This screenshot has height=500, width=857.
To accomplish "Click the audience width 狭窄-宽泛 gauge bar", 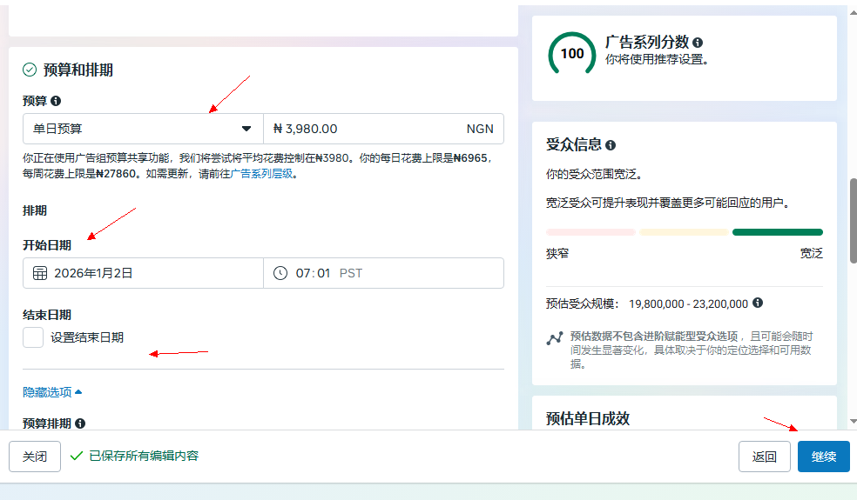I will (684, 232).
